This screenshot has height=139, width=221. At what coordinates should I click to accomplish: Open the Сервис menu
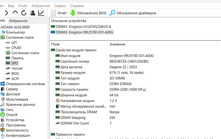click(60, 6)
